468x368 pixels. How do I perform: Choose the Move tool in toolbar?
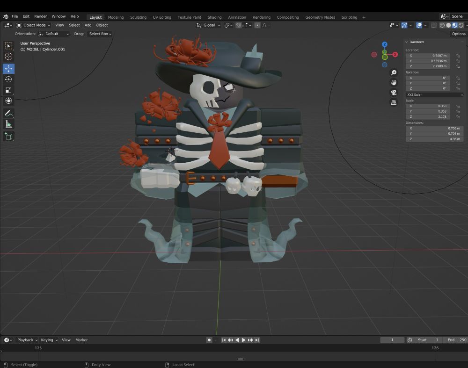click(8, 69)
